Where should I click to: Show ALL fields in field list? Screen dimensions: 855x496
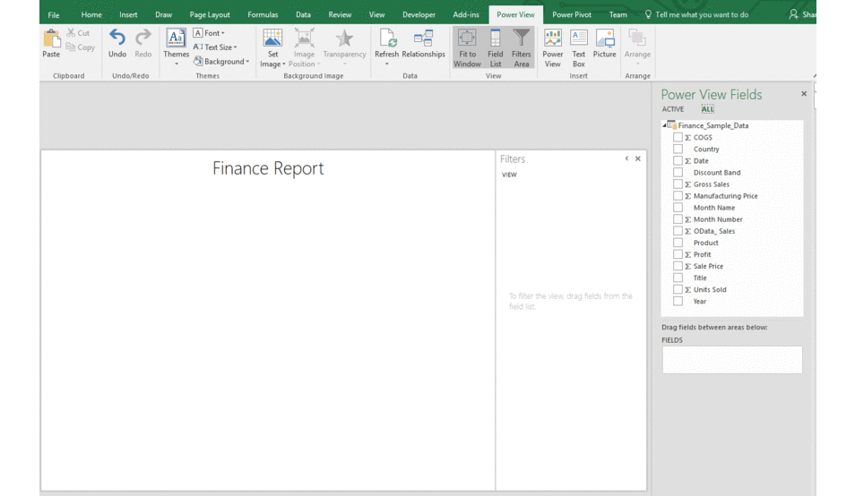[707, 109]
